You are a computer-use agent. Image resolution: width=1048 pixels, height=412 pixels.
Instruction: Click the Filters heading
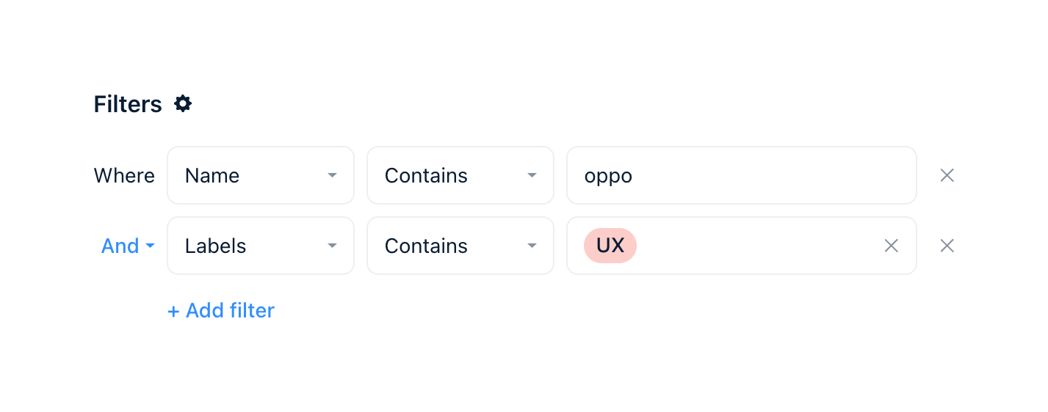(128, 104)
